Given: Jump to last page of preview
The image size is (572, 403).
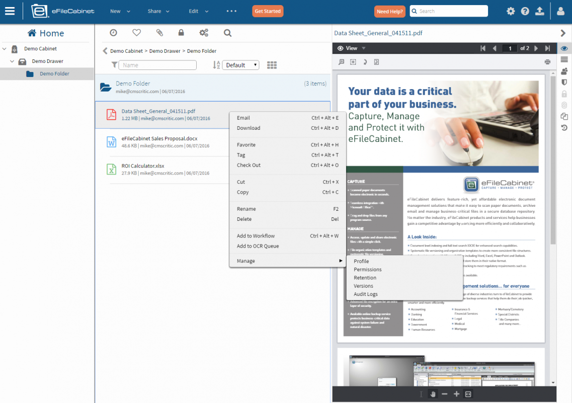Looking at the screenshot, I should [x=547, y=48].
